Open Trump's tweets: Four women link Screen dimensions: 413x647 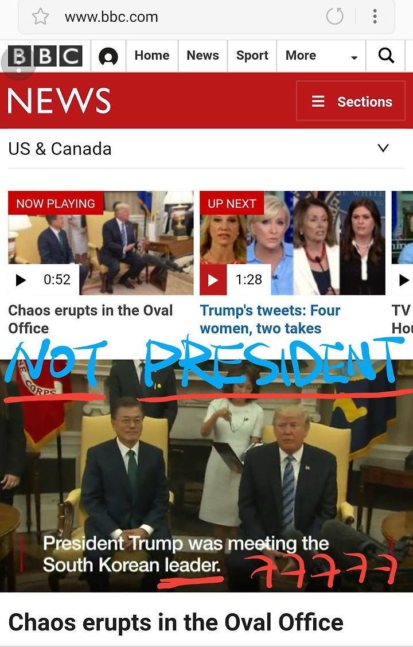point(270,319)
